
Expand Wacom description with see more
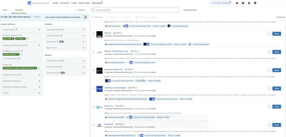point(271,59)
